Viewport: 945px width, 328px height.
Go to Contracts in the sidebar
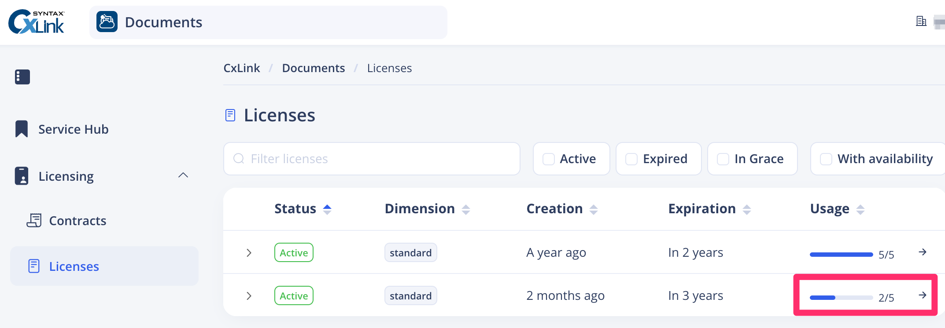(x=78, y=221)
